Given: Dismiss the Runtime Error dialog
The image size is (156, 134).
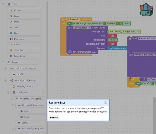Looking at the screenshot, I should pyautogui.click(x=54, y=118).
